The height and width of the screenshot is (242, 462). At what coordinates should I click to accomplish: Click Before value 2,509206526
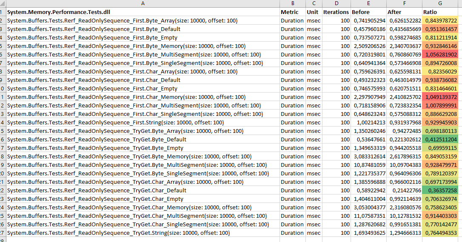(x=368, y=46)
